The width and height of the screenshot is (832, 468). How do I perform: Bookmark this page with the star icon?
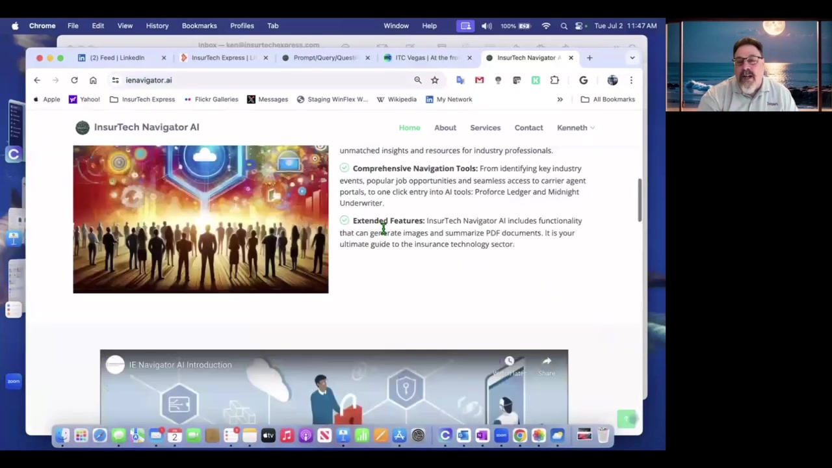[x=435, y=80]
